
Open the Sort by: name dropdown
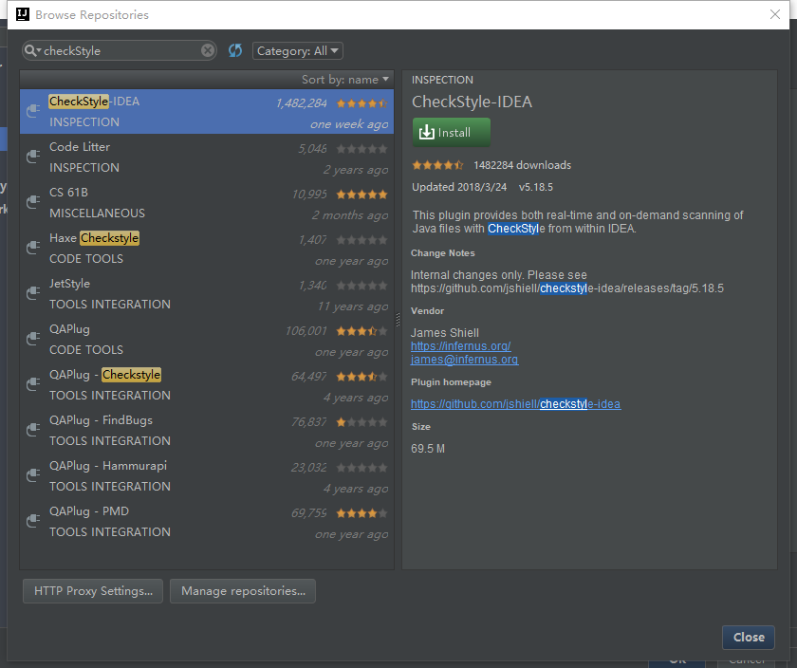345,80
